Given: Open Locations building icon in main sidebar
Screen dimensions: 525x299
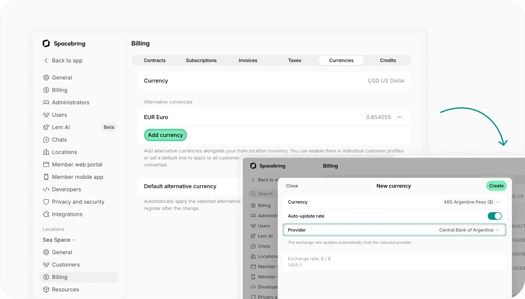Looking at the screenshot, I should click(46, 152).
